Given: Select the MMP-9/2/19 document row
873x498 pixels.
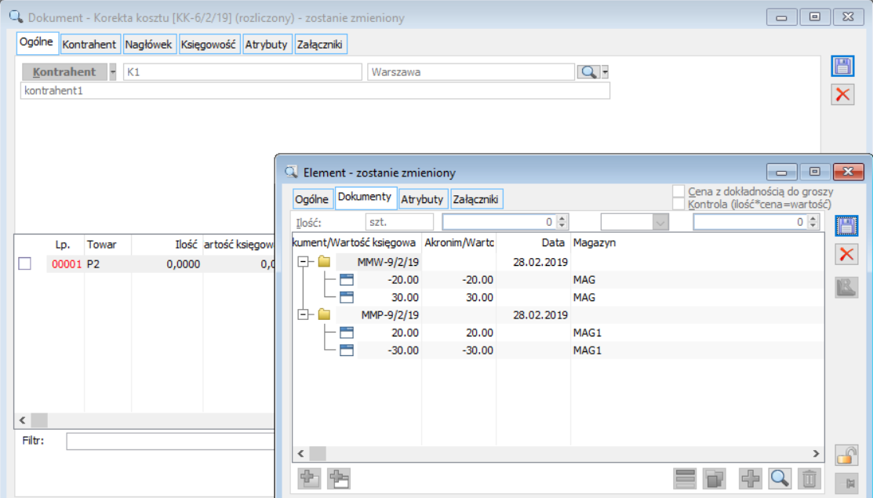Looking at the screenshot, I should pos(558,314).
